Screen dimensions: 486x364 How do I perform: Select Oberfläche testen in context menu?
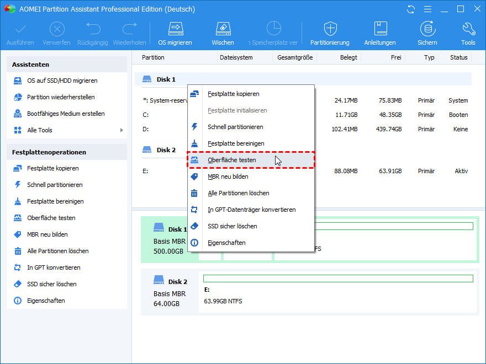click(231, 160)
